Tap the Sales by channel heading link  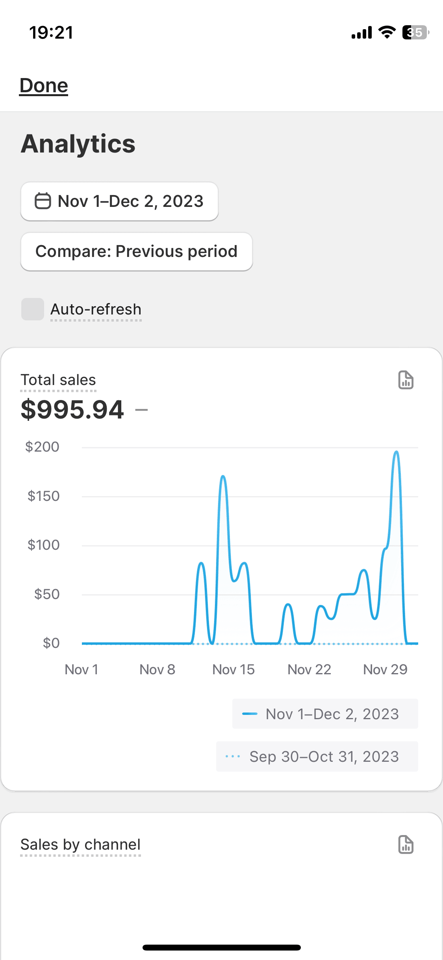coord(80,845)
